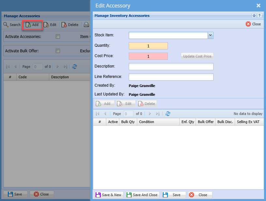
Task: Click the Close button at top right panel
Action: click(253, 24)
